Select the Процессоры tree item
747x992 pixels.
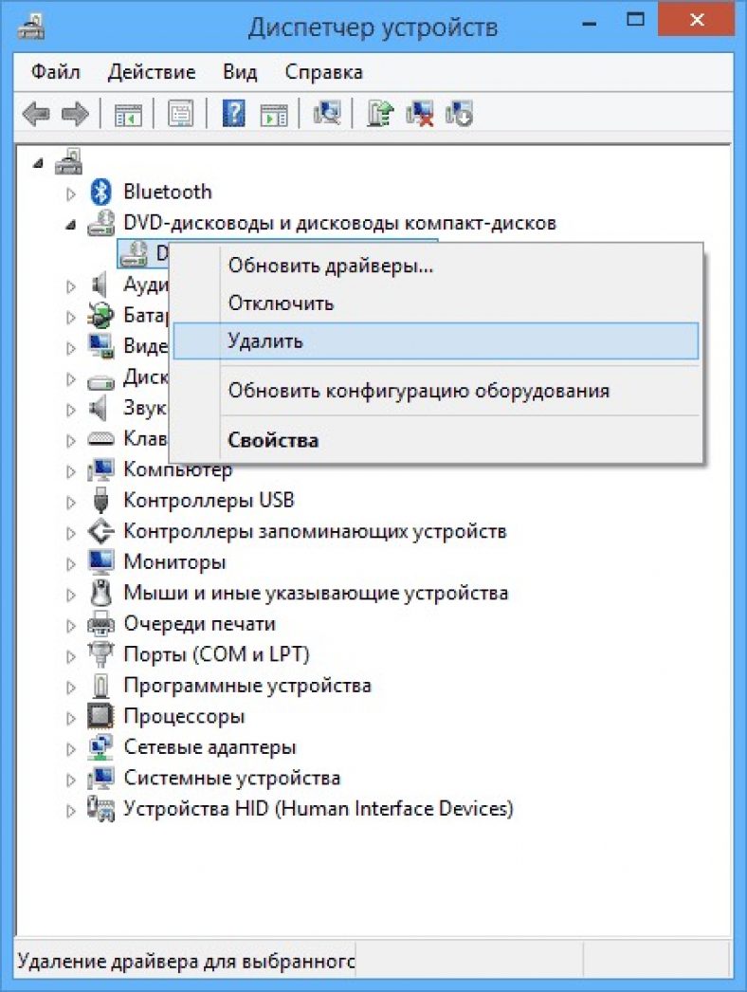pos(184,716)
